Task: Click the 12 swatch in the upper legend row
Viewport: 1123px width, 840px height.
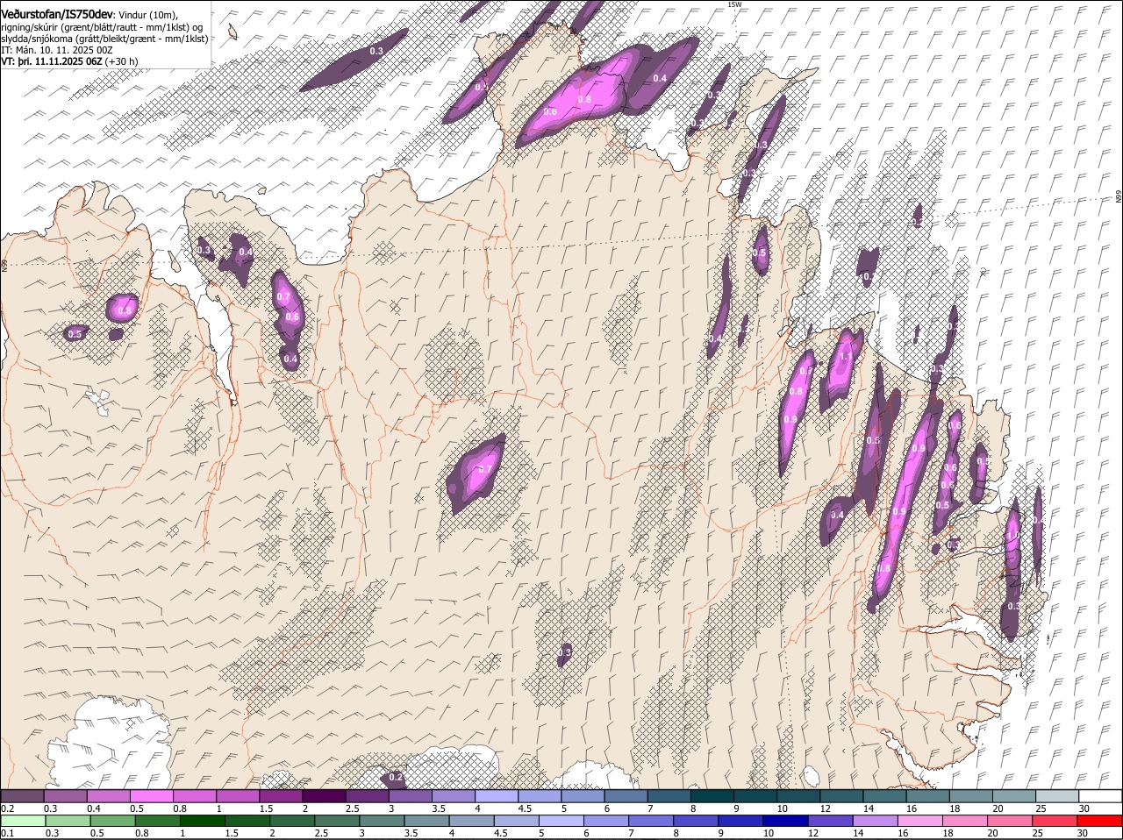Action: tap(840, 795)
